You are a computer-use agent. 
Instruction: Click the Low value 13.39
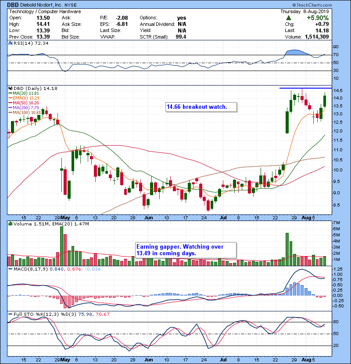(x=43, y=30)
